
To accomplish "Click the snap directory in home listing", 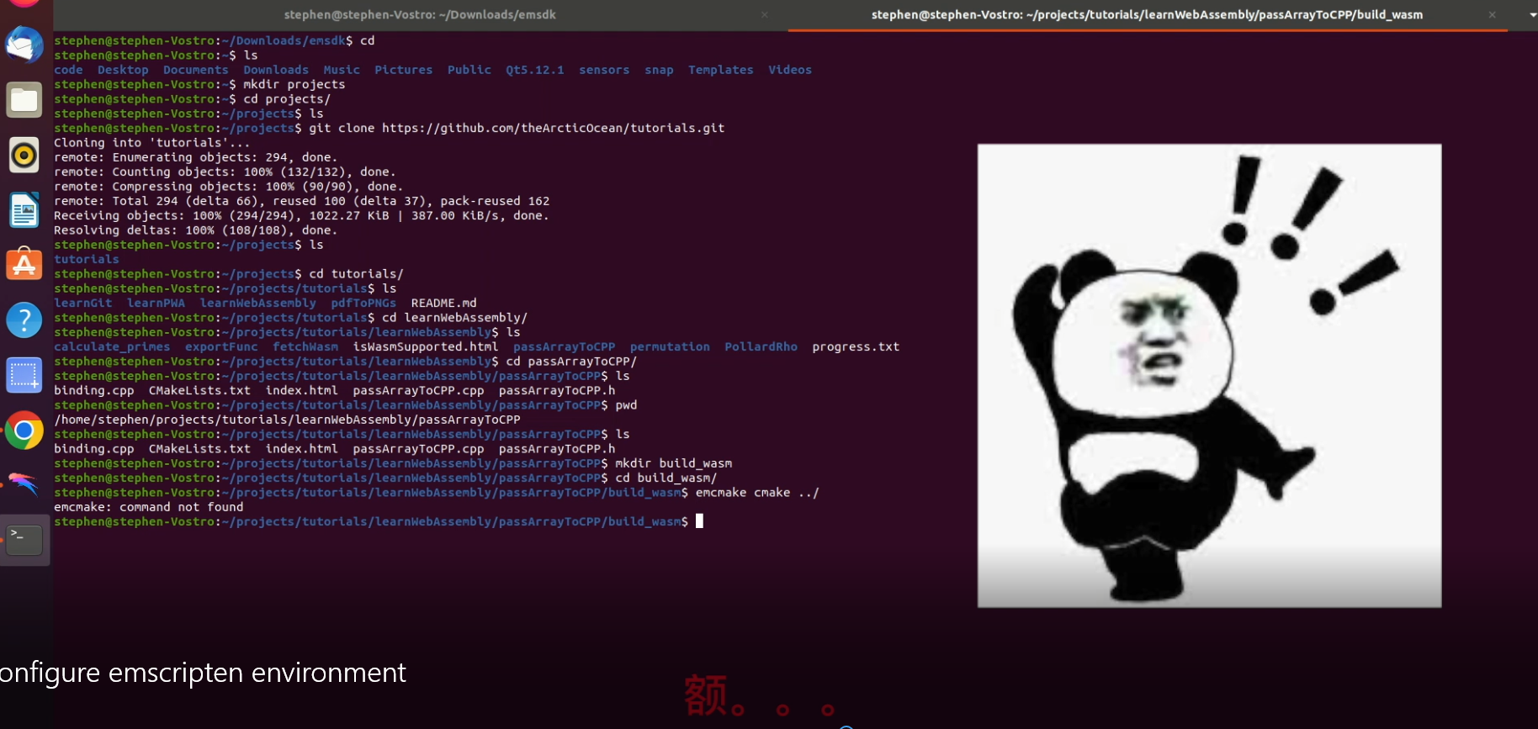I will point(659,70).
